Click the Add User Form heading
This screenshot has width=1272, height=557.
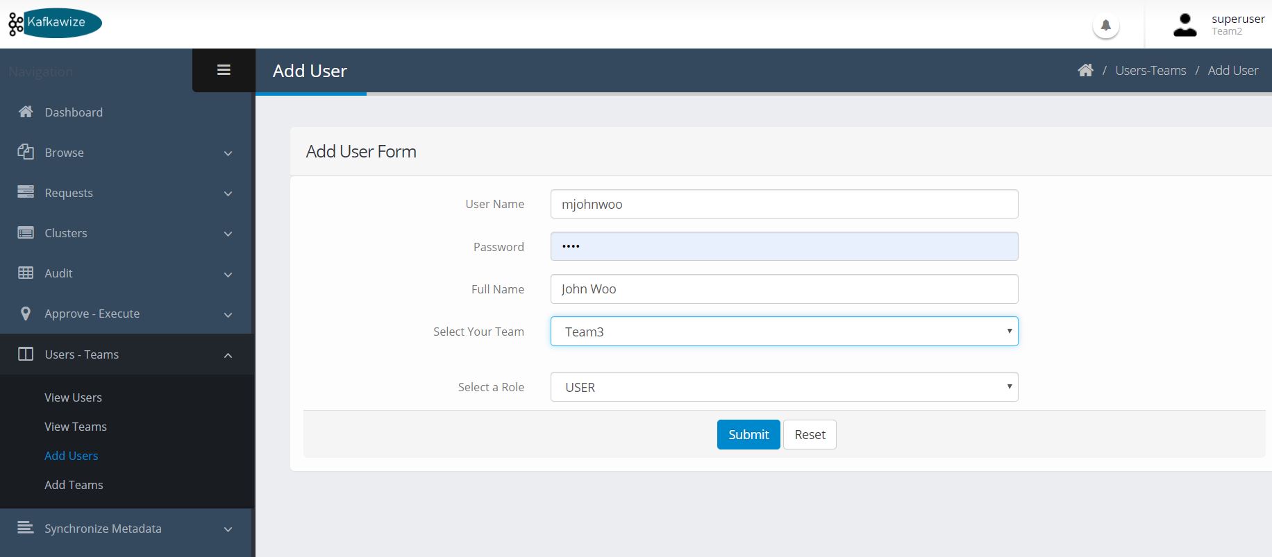click(x=361, y=151)
